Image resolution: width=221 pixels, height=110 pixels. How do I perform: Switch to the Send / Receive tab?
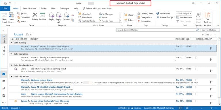tap(29, 9)
